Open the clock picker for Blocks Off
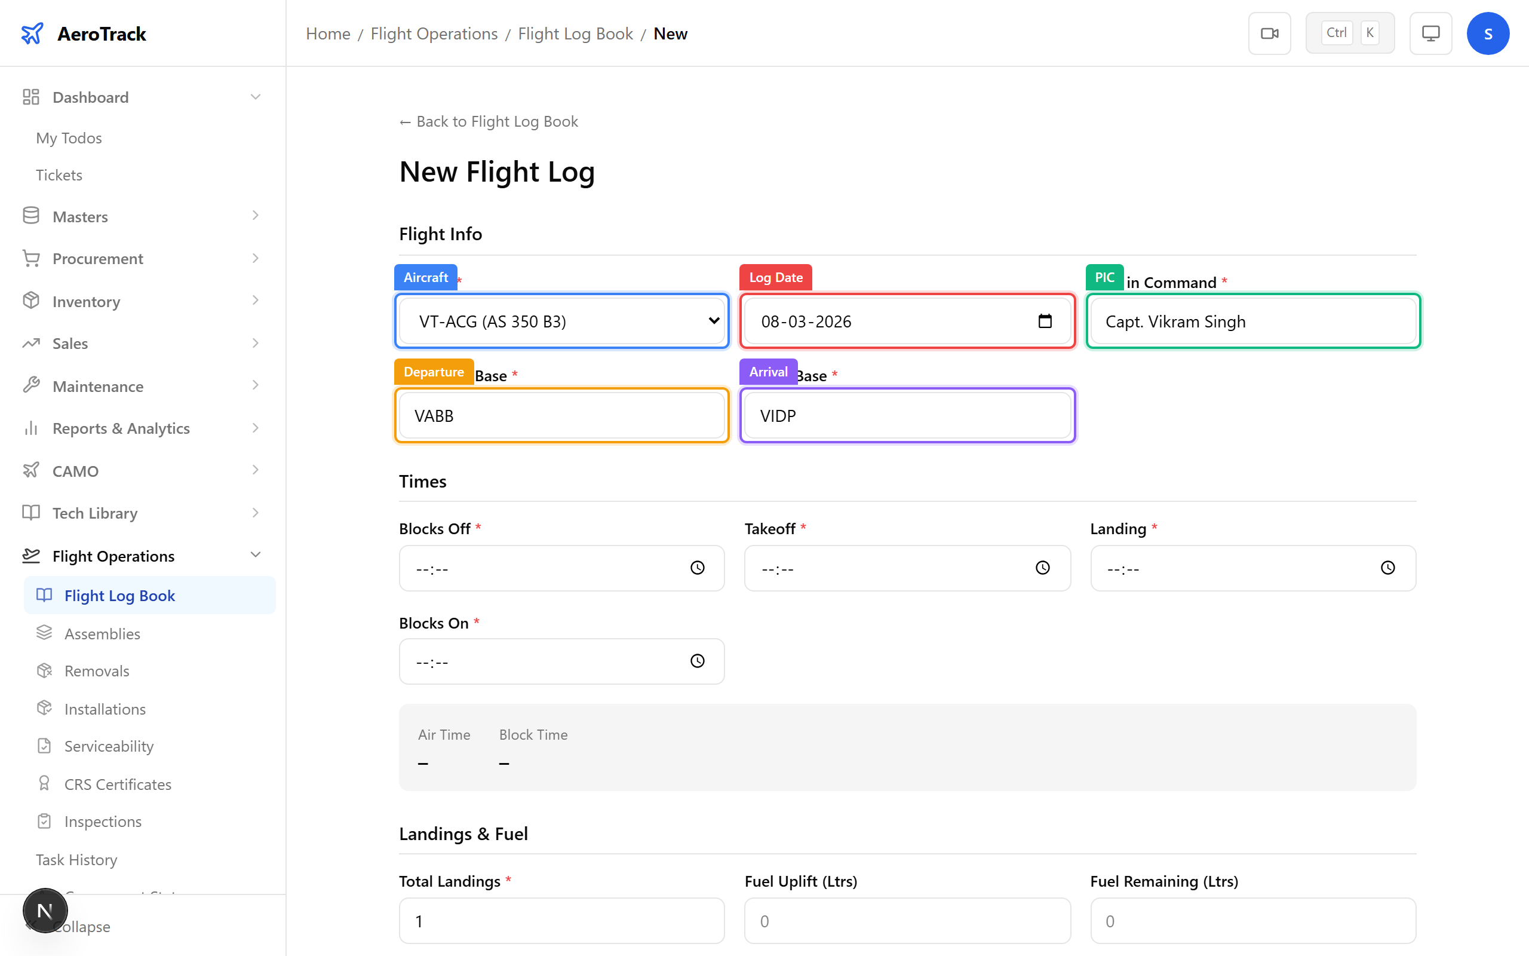The height and width of the screenshot is (956, 1529). click(697, 568)
